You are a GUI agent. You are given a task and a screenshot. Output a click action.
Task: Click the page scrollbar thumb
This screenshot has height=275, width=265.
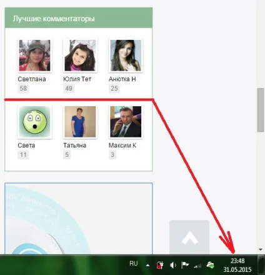point(261,110)
